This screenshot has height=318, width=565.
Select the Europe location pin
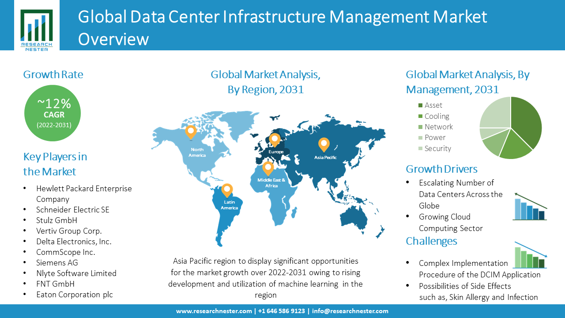click(275, 140)
